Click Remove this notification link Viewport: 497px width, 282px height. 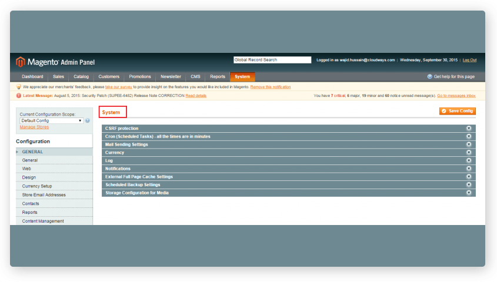[x=271, y=87]
